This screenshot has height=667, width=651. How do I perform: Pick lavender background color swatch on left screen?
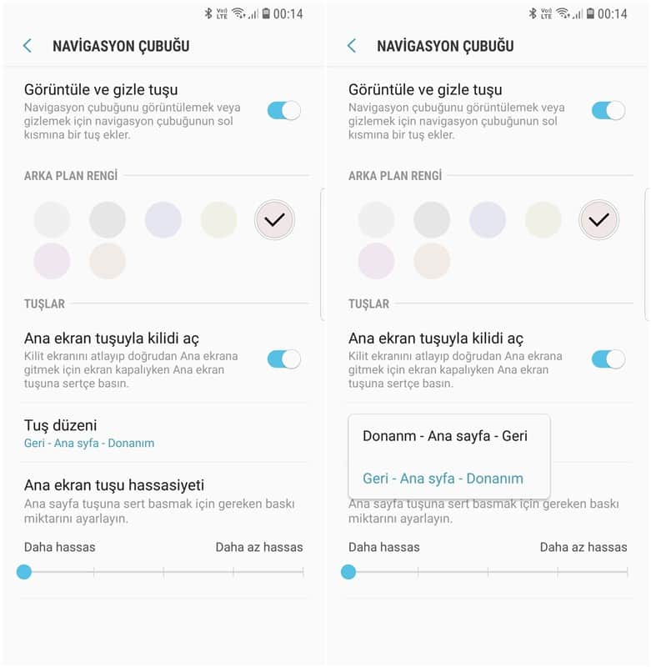[163, 220]
